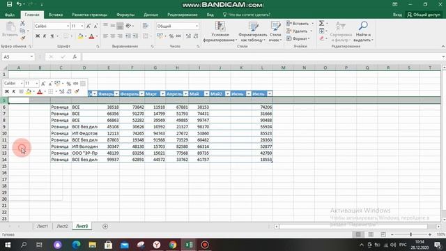Switch to Page Layout view in status bar
Viewport: 446px width, 251px height.
pyautogui.click(x=371, y=234)
